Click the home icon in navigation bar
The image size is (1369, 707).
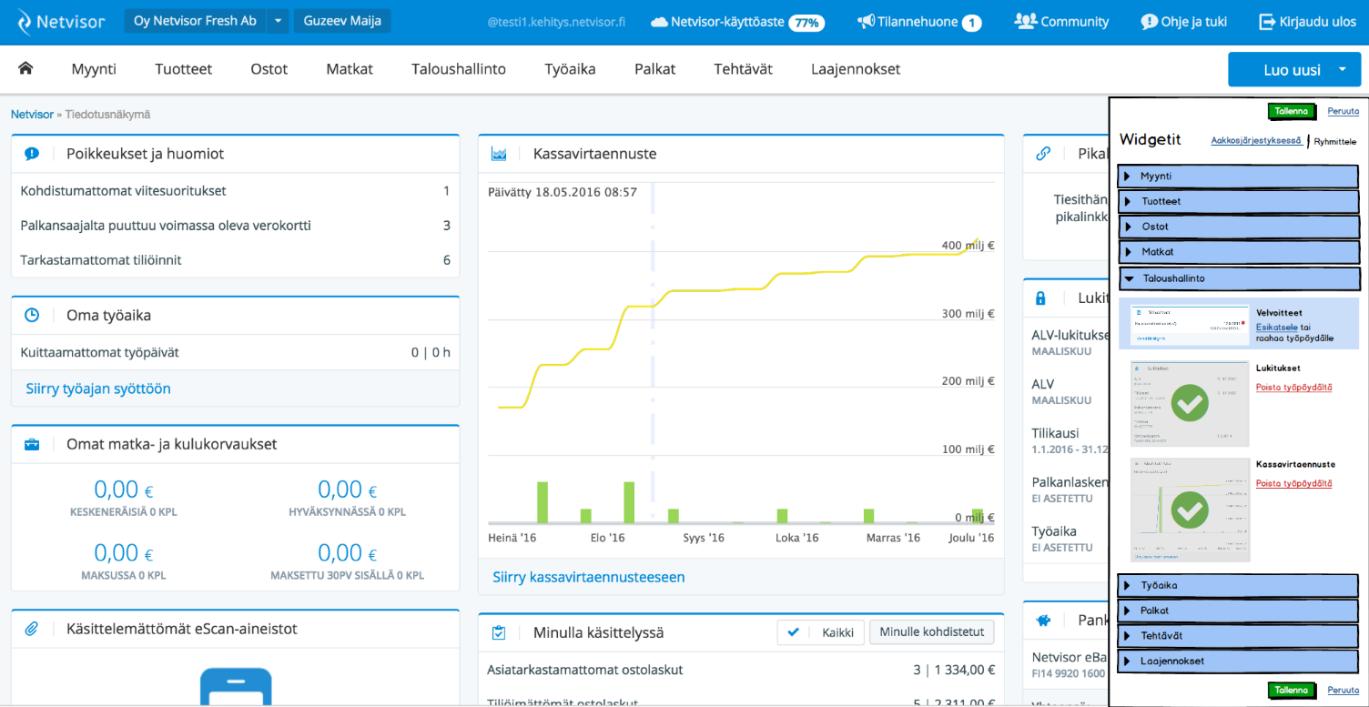[25, 68]
